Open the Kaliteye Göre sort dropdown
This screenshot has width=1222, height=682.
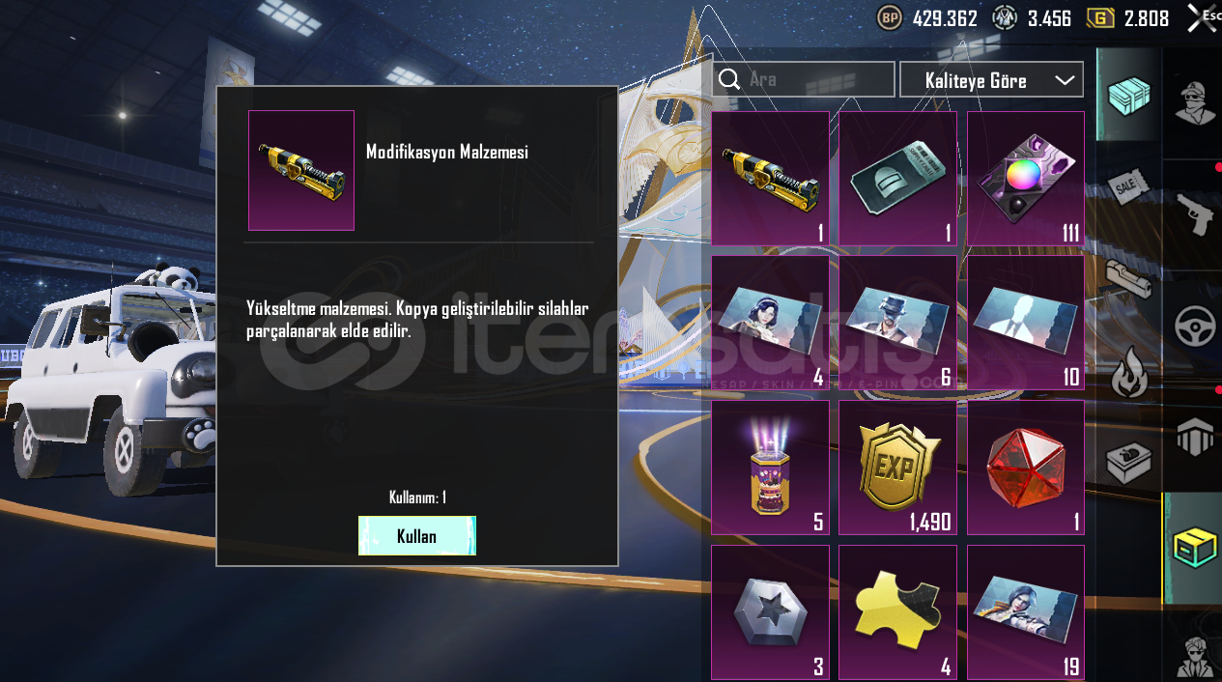(991, 80)
